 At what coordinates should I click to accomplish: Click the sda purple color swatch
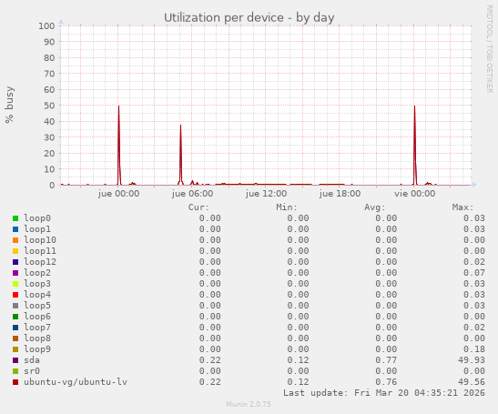coord(15,360)
